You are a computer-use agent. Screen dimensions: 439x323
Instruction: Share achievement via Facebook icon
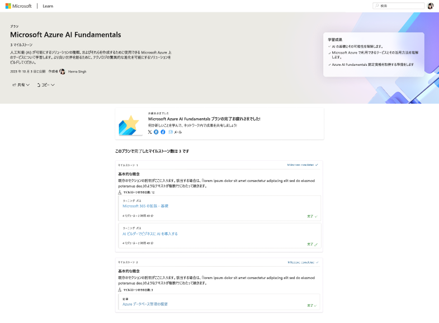(x=163, y=132)
